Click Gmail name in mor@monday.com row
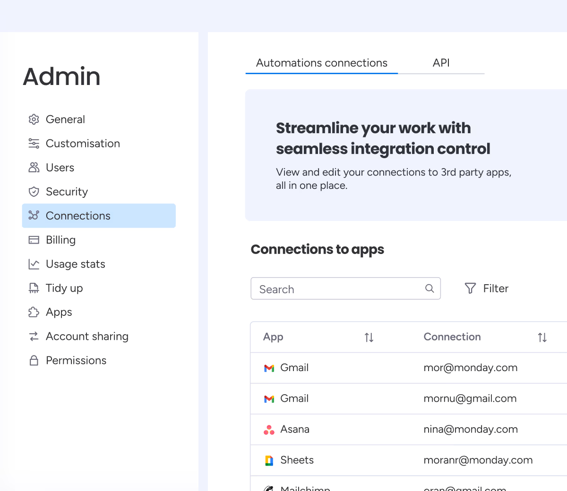567x491 pixels. pos(294,368)
